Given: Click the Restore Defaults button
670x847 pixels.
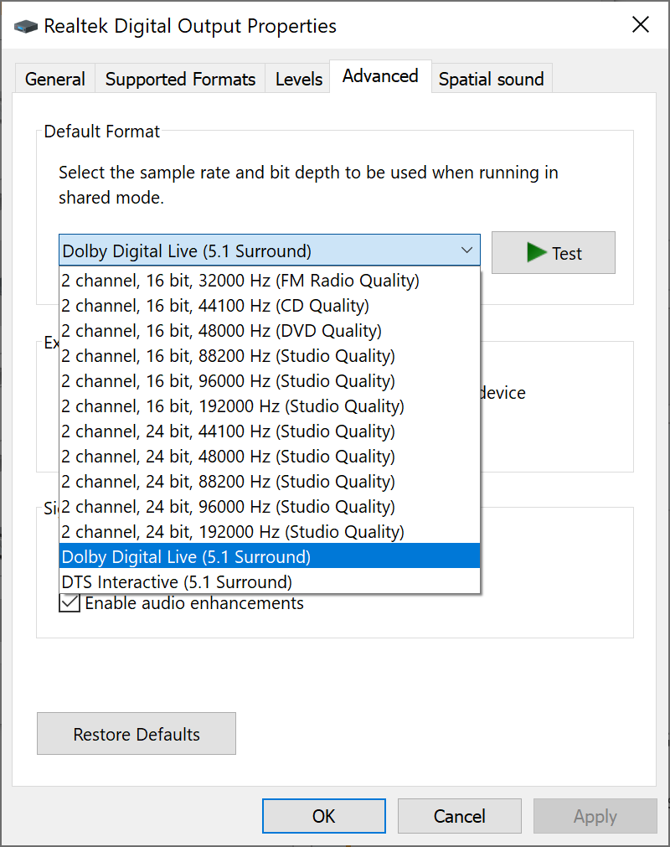Looking at the screenshot, I should (x=137, y=734).
